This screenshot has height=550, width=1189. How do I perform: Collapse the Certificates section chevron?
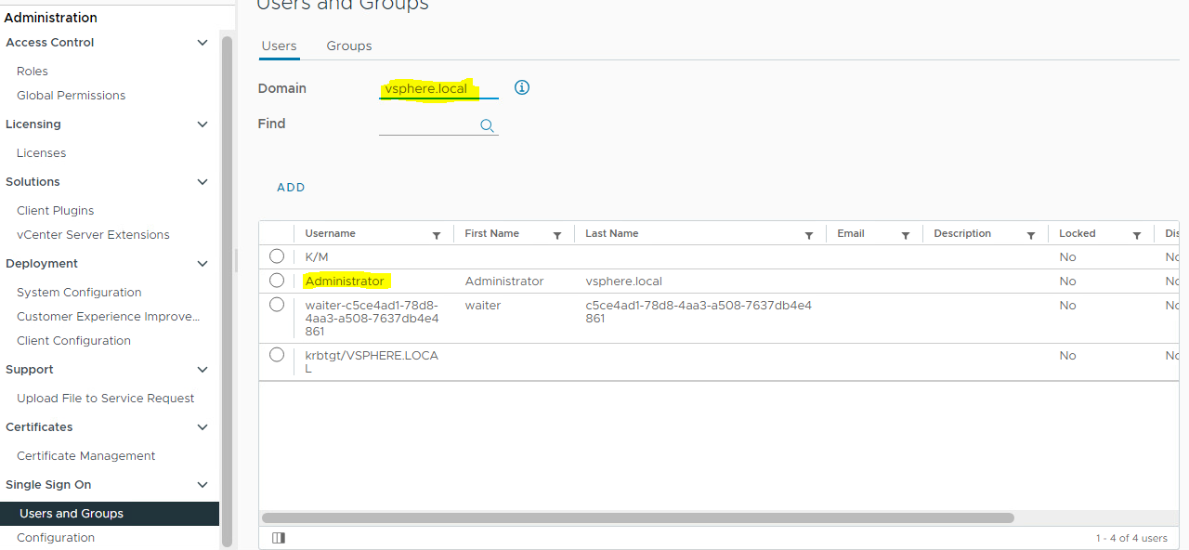[203, 427]
